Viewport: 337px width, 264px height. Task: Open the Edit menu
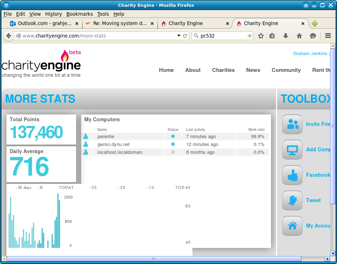coord(20,14)
